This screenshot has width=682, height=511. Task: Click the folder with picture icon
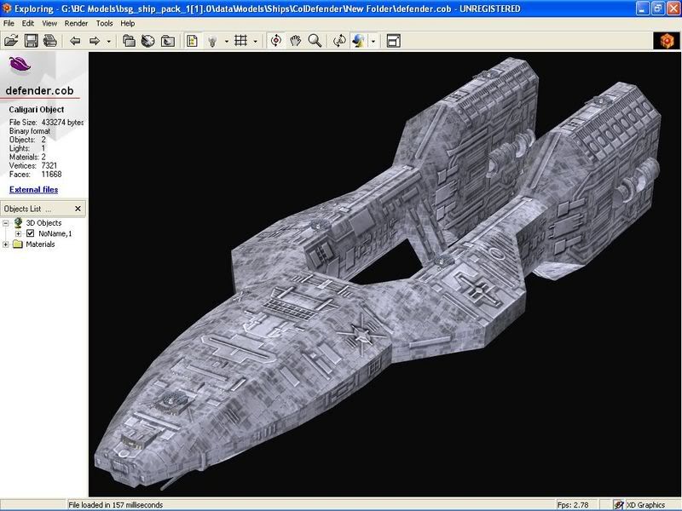tap(168, 41)
